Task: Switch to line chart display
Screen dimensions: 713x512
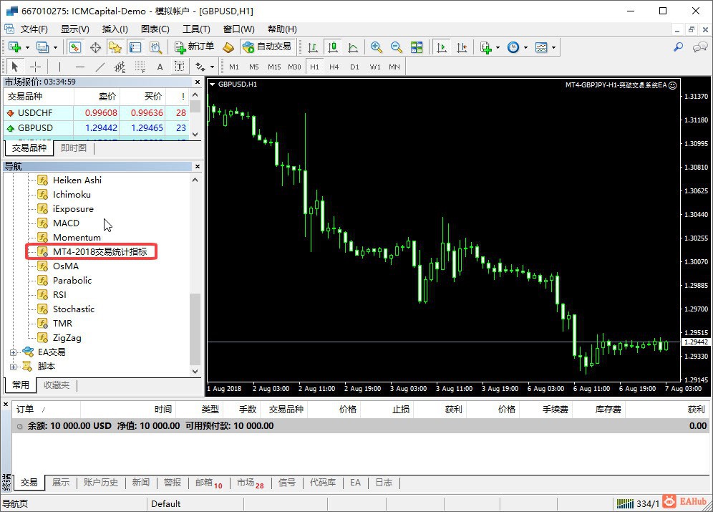Action: tap(353, 47)
